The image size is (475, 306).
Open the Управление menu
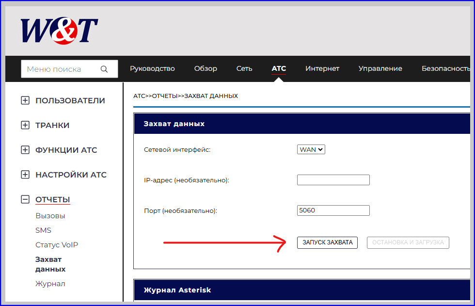pos(380,68)
